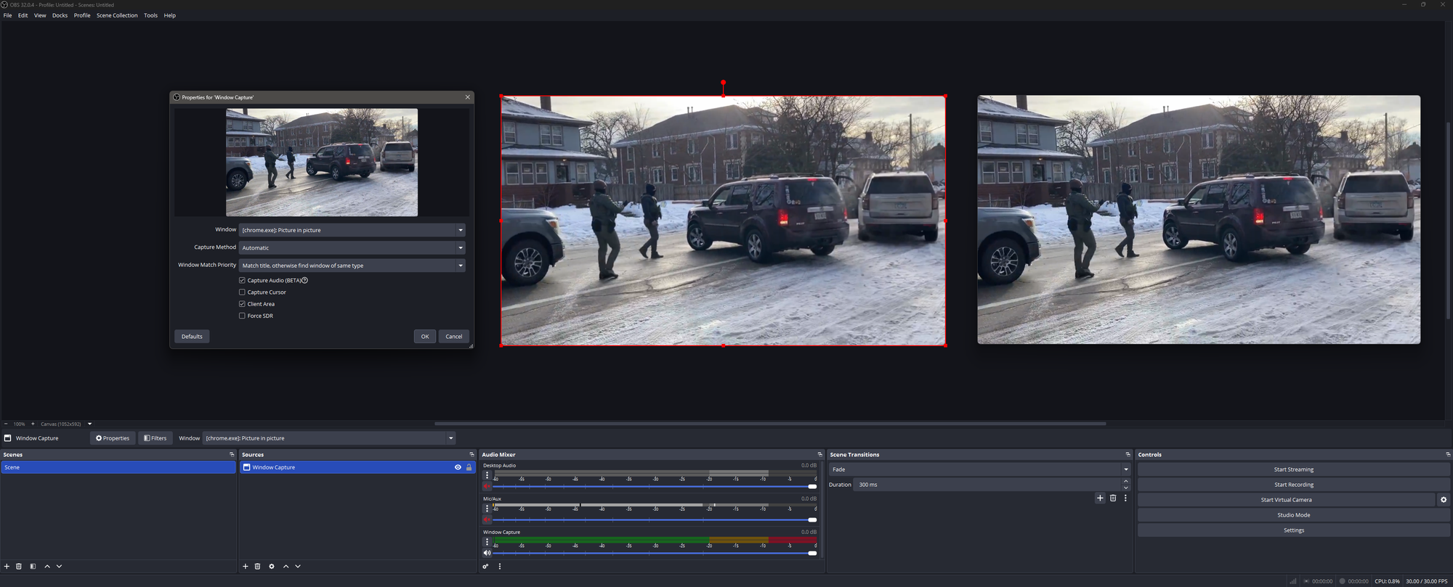
Task: Hide Window Capture source using eye icon
Action: pyautogui.click(x=458, y=467)
